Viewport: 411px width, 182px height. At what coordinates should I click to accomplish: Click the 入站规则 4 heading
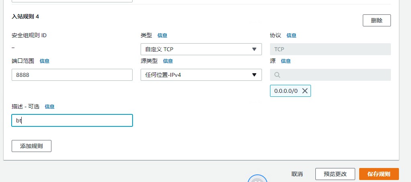pyautogui.click(x=25, y=16)
